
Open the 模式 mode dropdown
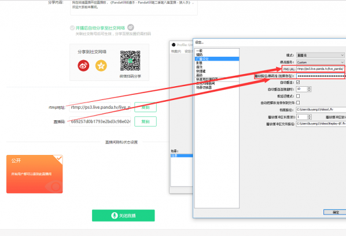(x=320, y=55)
